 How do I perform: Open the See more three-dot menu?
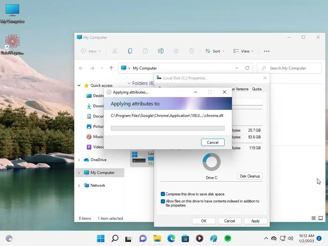point(267,51)
